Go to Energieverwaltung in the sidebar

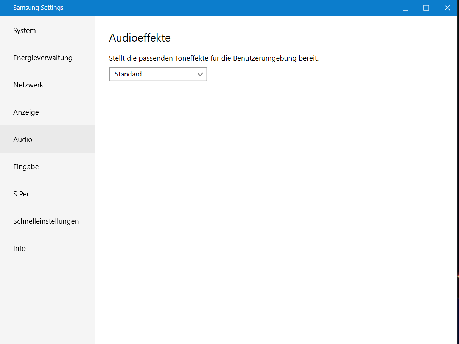[x=43, y=58]
